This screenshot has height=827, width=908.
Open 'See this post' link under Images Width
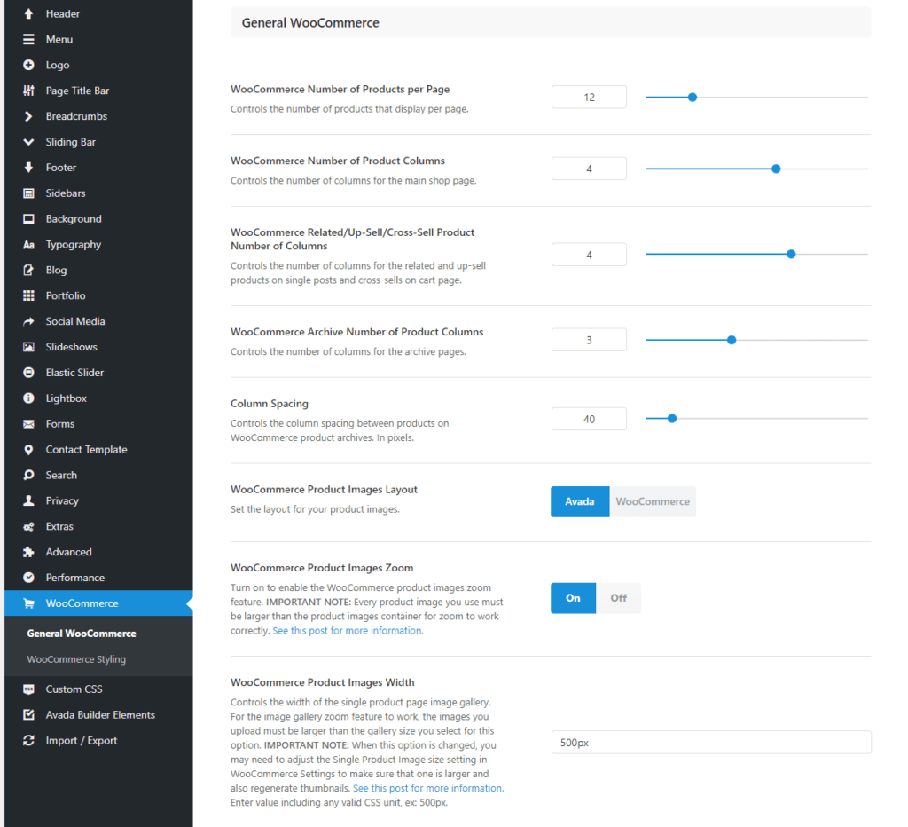tap(427, 788)
